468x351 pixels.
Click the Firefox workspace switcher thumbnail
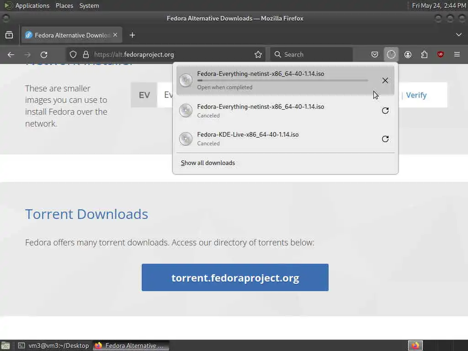(415, 346)
